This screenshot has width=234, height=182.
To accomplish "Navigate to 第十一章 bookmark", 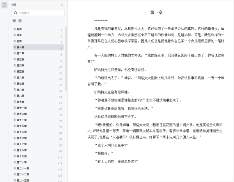I will 39,108.
